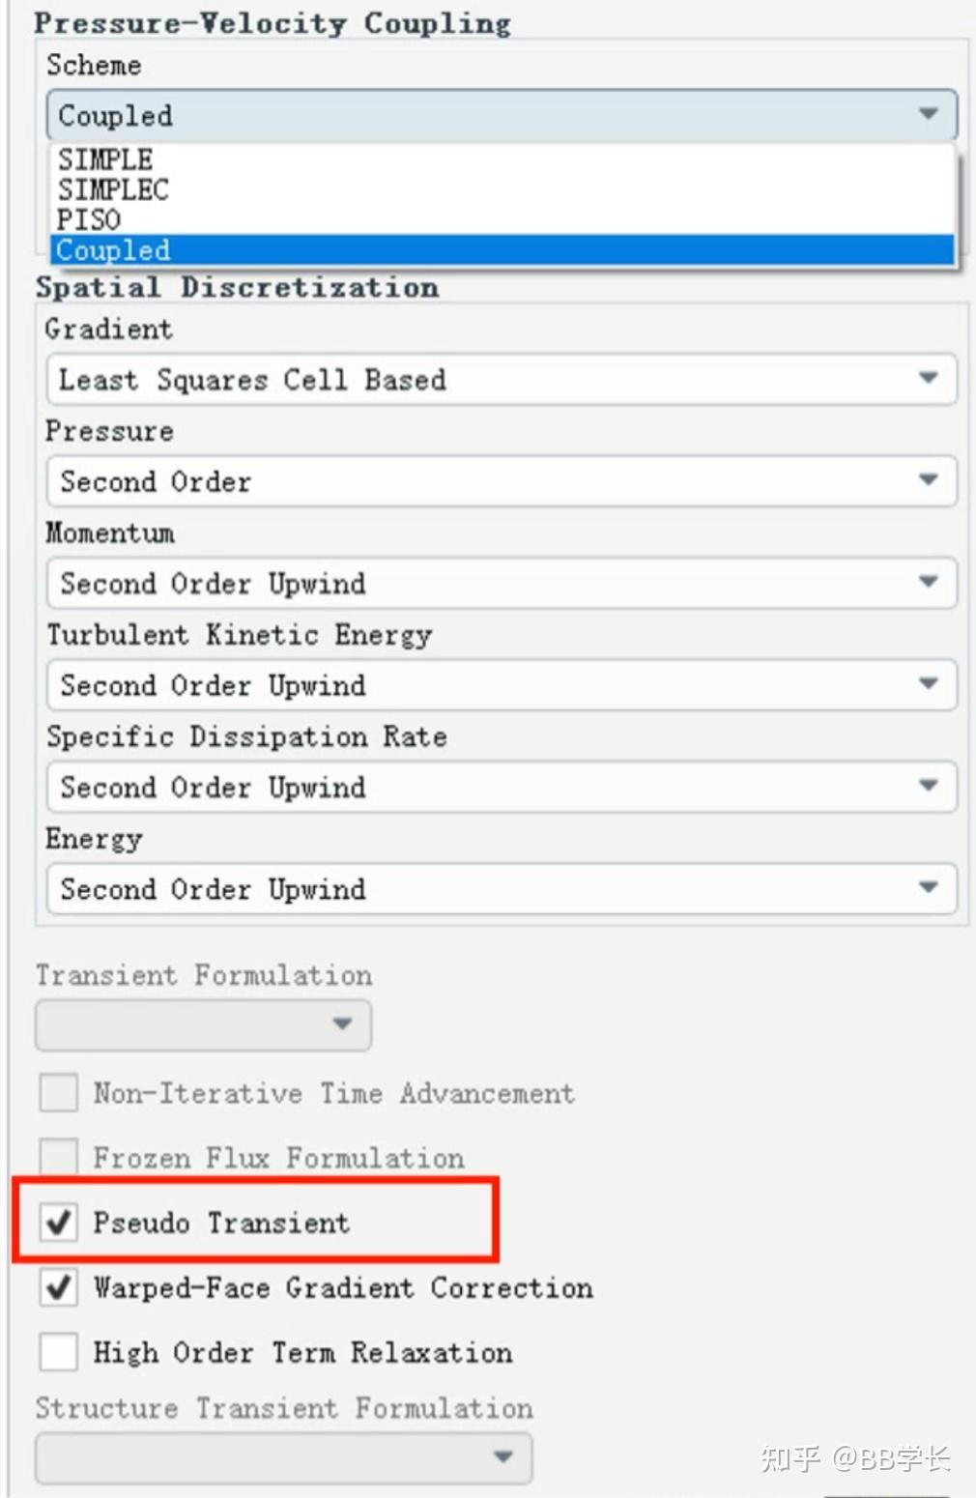
Task: Pick PISO in the scheme dropdown list
Action: click(x=89, y=219)
